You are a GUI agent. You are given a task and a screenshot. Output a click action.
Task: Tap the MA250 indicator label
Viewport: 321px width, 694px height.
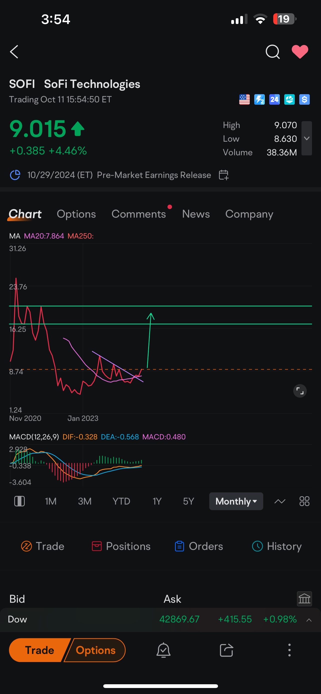tap(80, 236)
